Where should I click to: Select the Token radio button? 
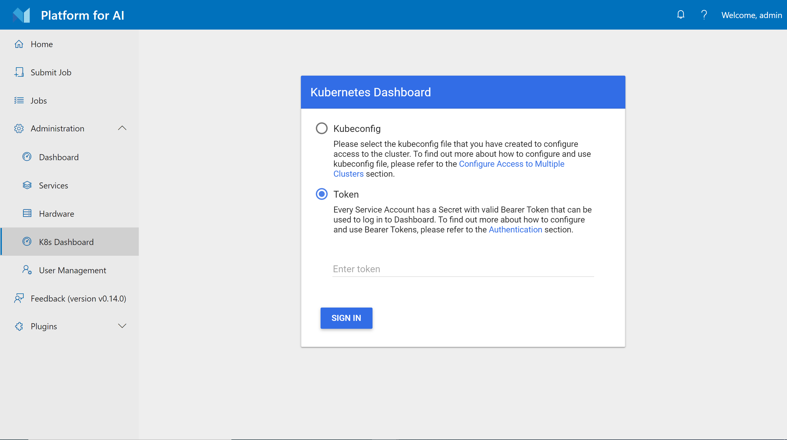[x=321, y=194]
